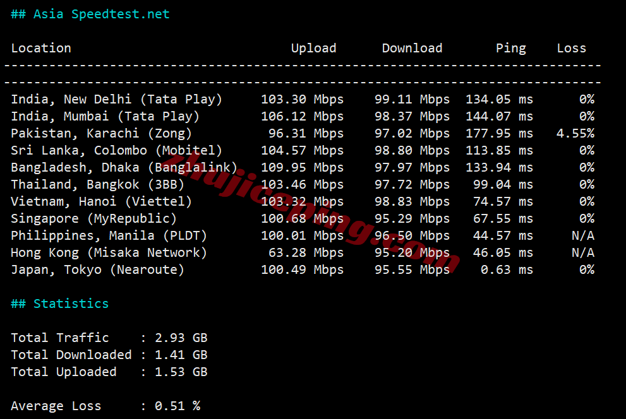Click the "Loss" column header

pos(571,48)
